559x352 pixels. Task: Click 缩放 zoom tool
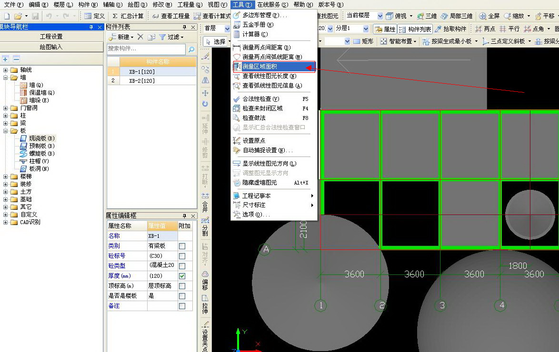(x=514, y=16)
